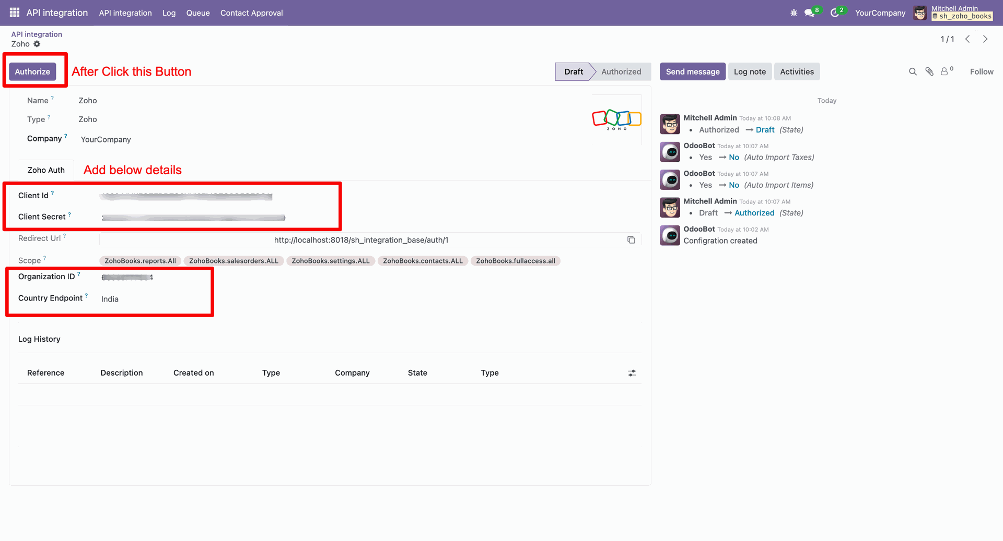Select the Zoho Auth tab
Viewport: 1003px width, 541px height.
click(46, 170)
